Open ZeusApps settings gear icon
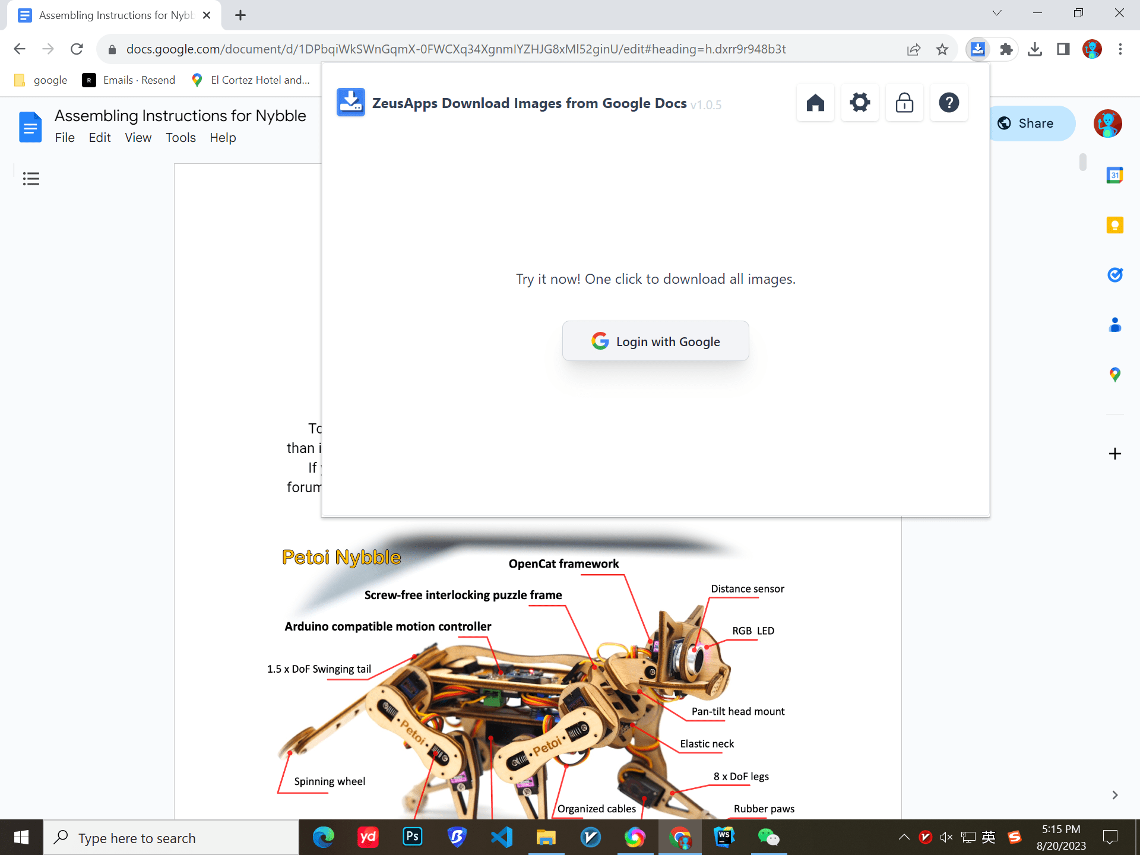The width and height of the screenshot is (1140, 855). (x=860, y=103)
